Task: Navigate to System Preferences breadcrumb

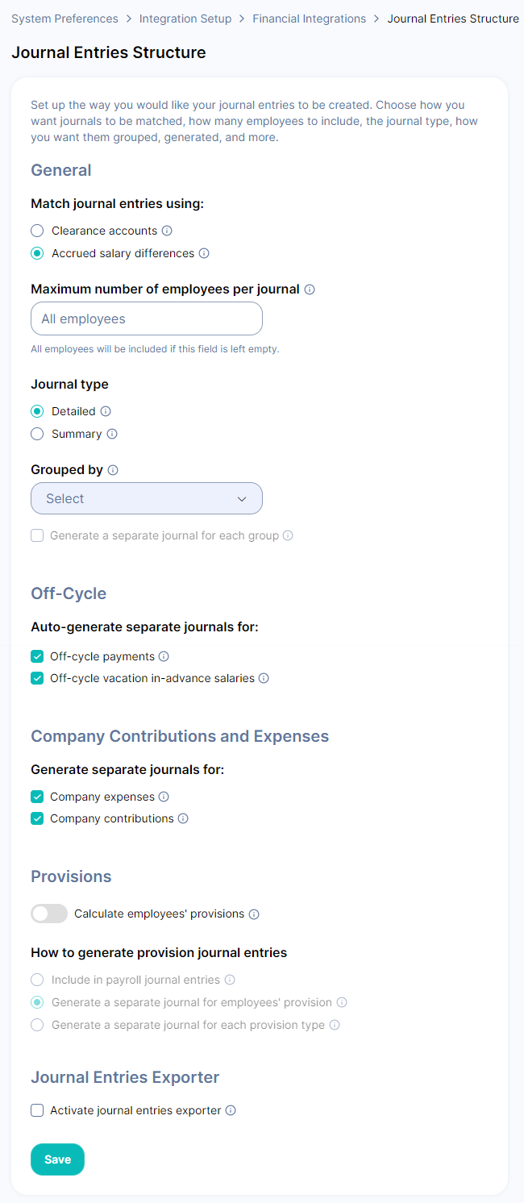Action: coord(64,19)
